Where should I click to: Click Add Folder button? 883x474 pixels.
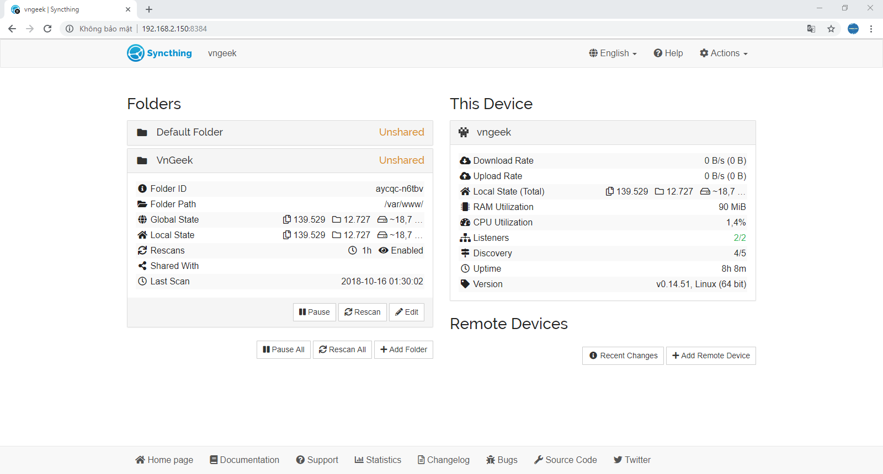click(403, 349)
